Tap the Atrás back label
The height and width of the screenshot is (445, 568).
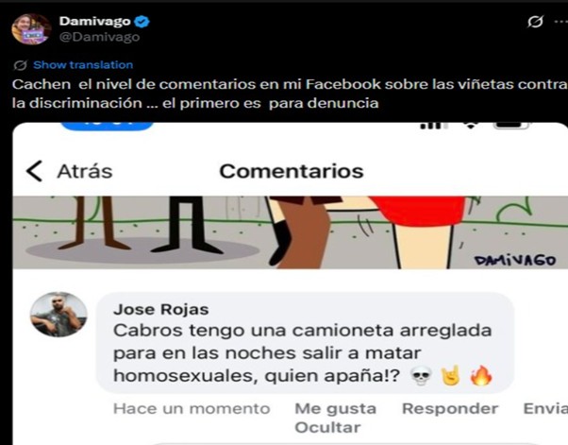84,171
